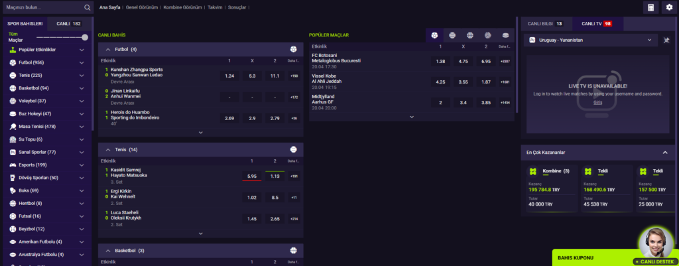Select the volleyball filter in Popüler Maçlar
Screen dimensions: 679x266
(x=487, y=35)
